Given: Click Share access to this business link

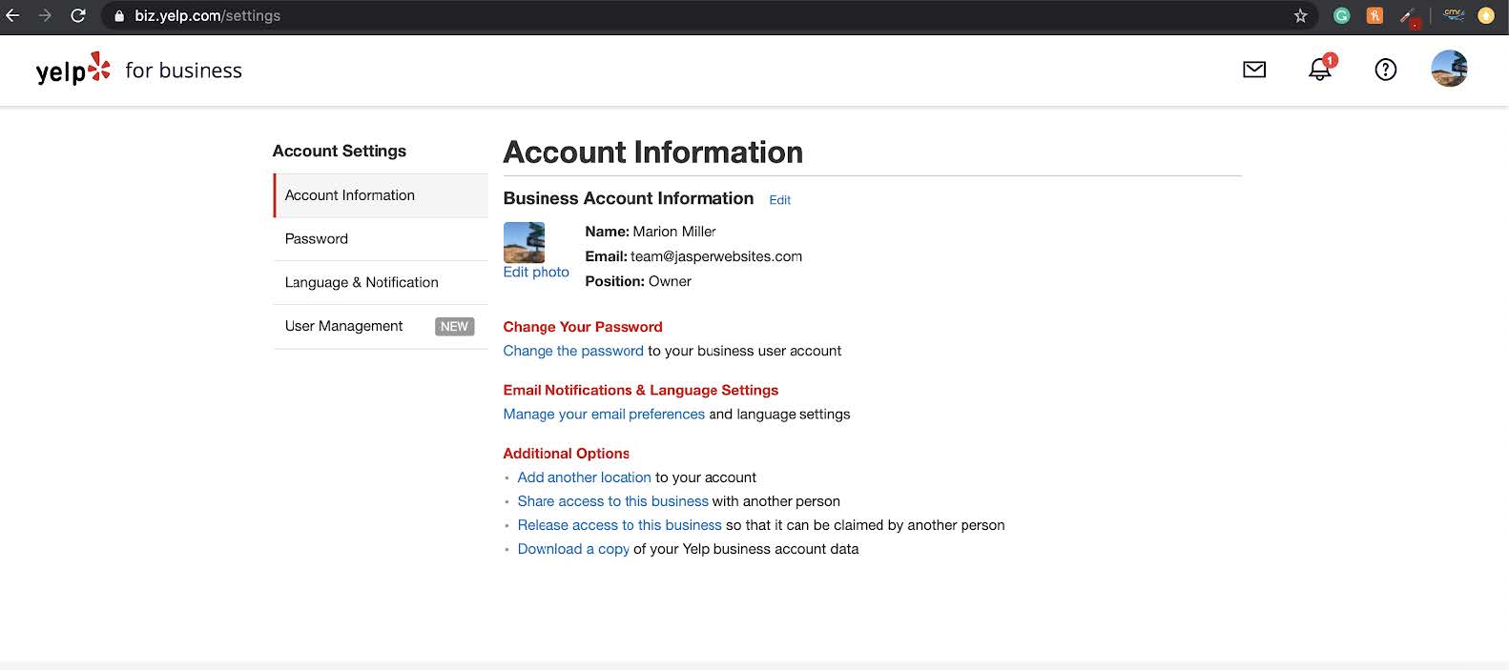Looking at the screenshot, I should coord(612,501).
